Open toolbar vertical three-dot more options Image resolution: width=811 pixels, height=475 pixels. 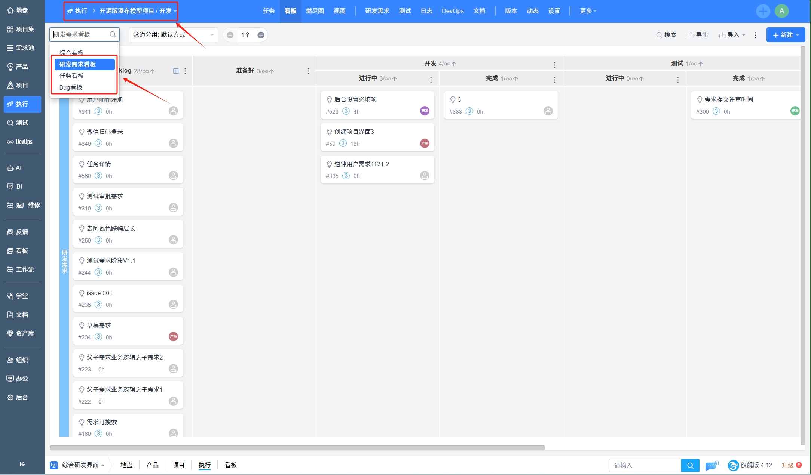(755, 35)
